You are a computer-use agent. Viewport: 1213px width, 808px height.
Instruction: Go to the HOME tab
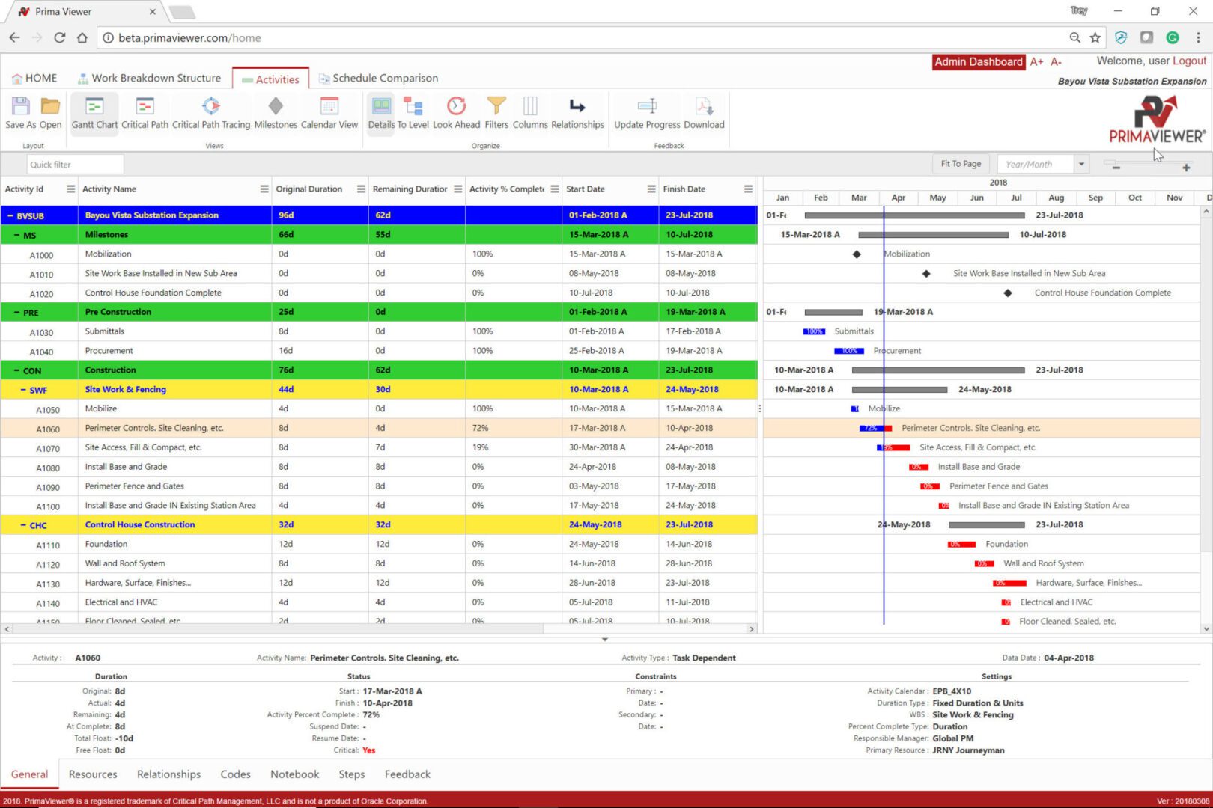(x=34, y=78)
